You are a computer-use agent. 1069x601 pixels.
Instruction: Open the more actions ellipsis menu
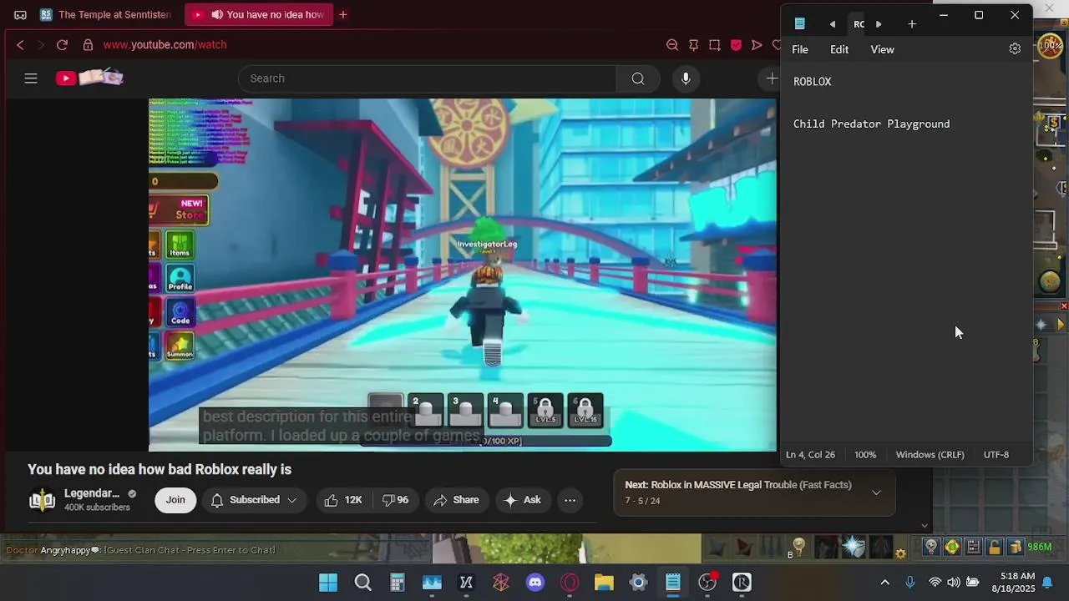[570, 500]
